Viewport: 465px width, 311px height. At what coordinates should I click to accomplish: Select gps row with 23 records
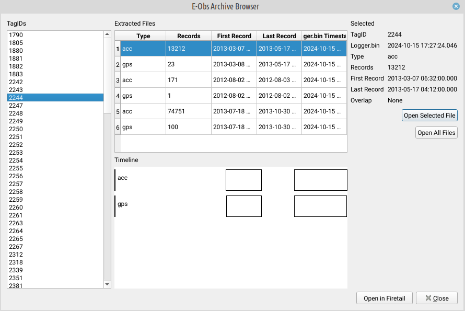pyautogui.click(x=234, y=64)
